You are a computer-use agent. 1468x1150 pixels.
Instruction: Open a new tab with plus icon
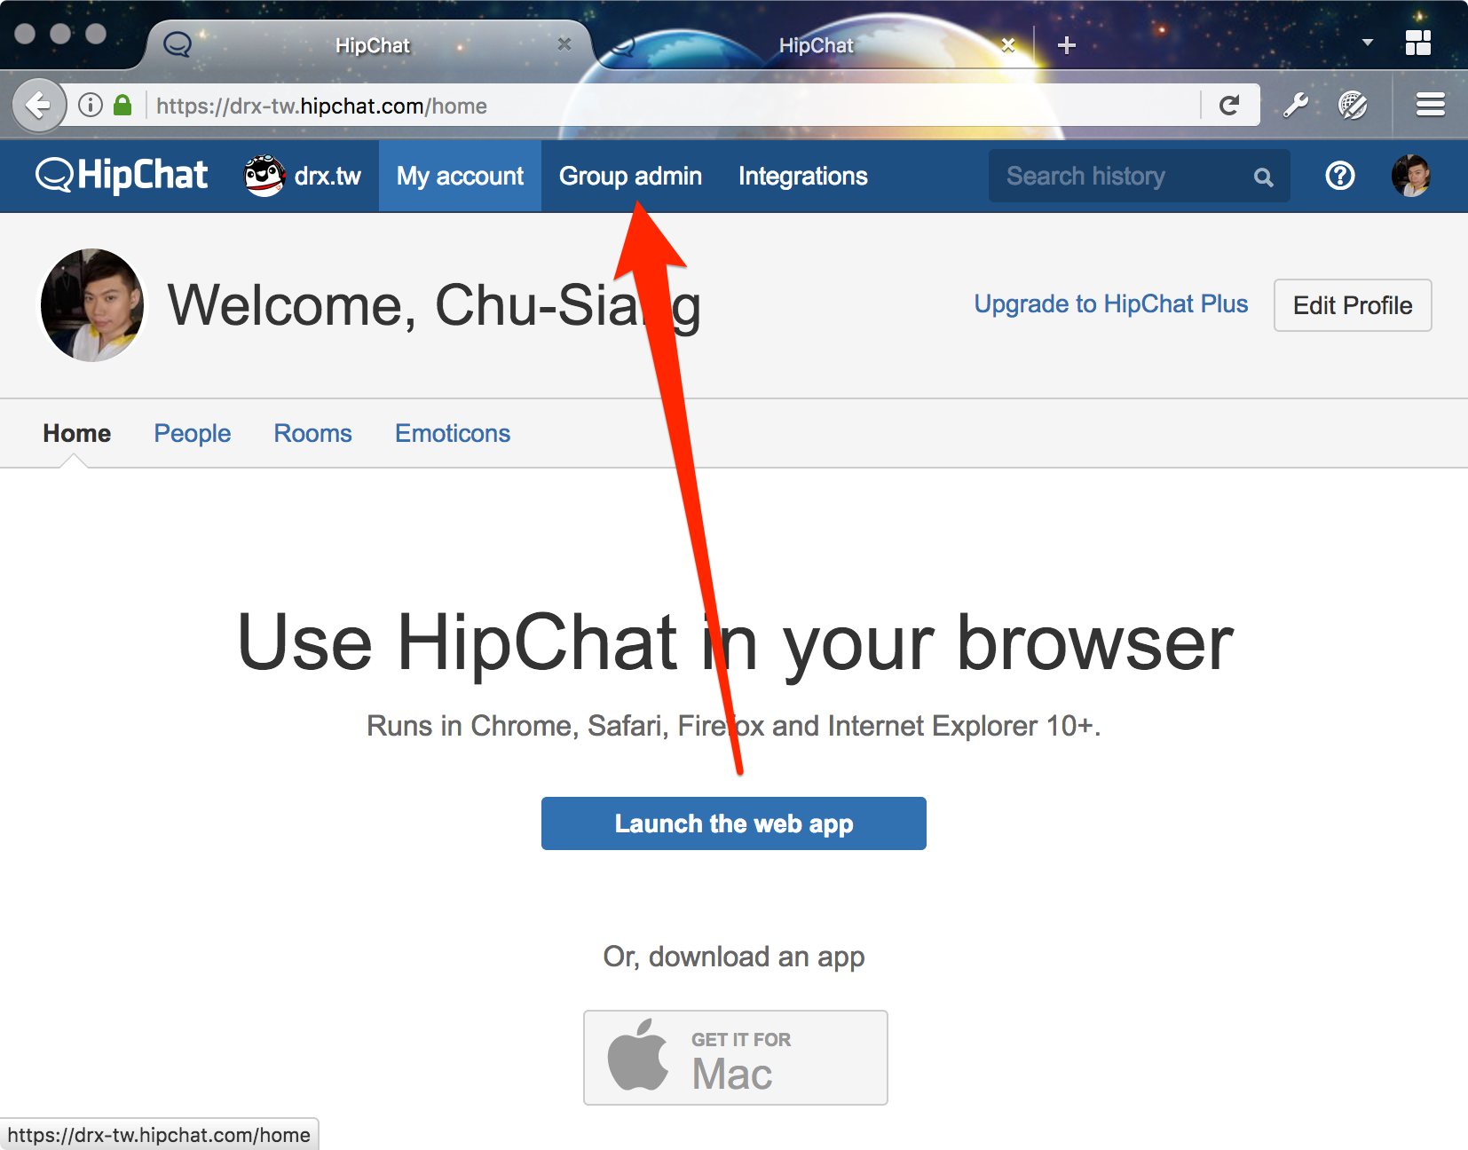[1067, 45]
